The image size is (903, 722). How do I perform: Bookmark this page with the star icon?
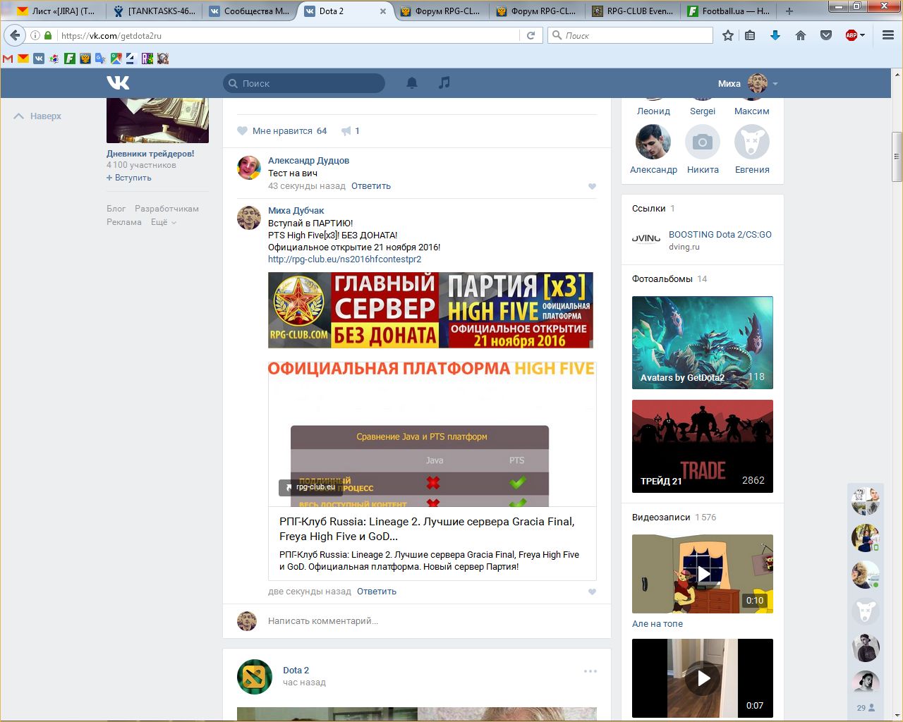pyautogui.click(x=728, y=35)
